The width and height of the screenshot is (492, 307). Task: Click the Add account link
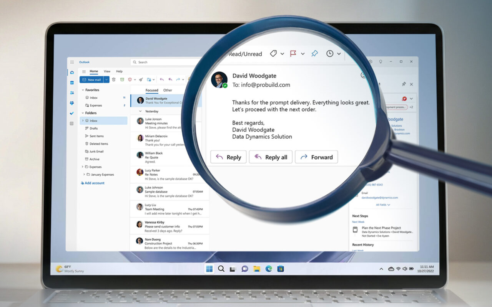94,183
